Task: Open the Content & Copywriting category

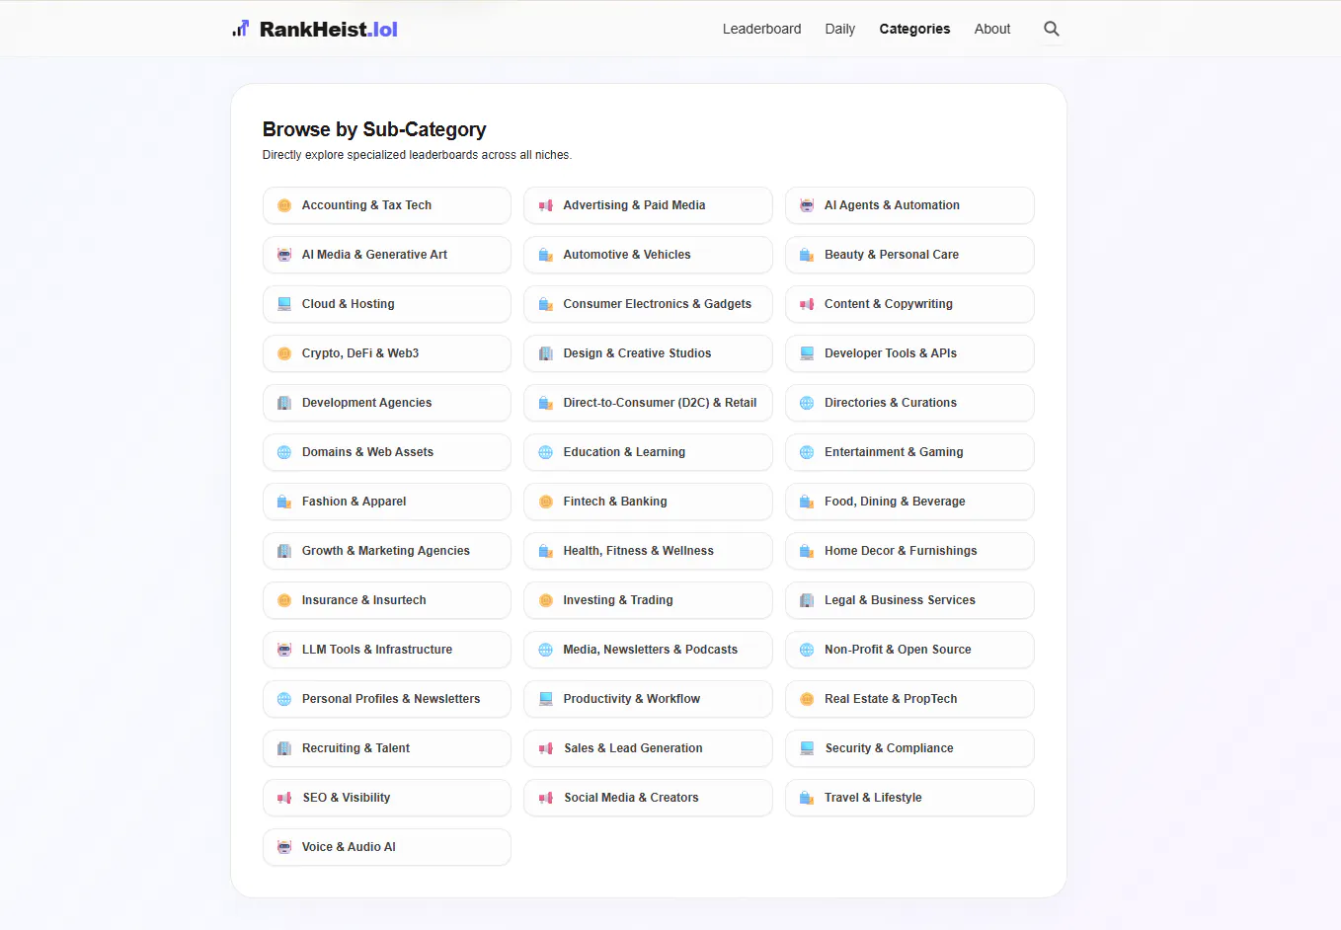Action: pyautogui.click(x=909, y=304)
